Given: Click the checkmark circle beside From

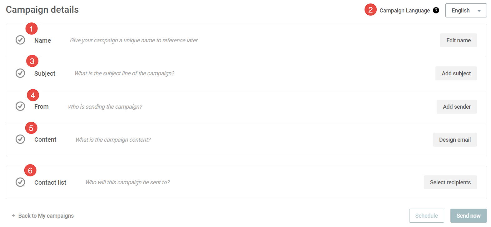Looking at the screenshot, I should pyautogui.click(x=20, y=106).
